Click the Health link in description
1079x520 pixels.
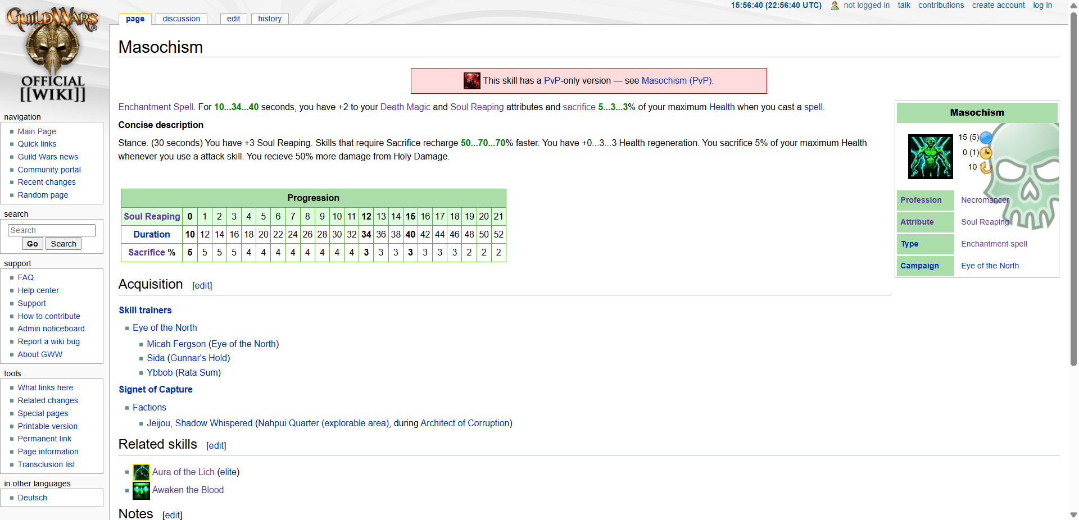722,107
